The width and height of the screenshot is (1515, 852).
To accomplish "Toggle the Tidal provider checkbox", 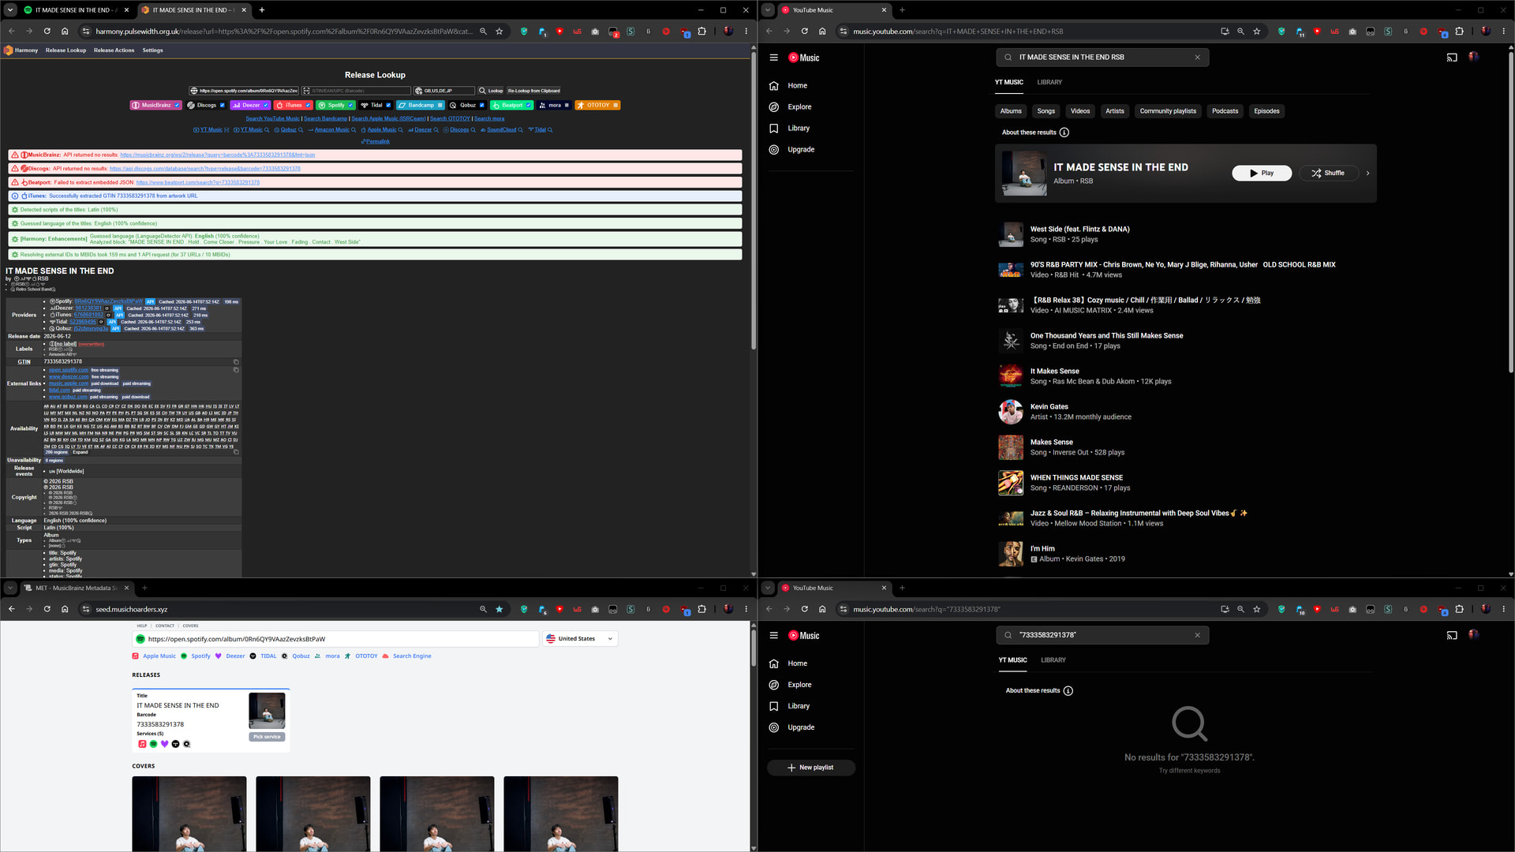I will tap(388, 105).
